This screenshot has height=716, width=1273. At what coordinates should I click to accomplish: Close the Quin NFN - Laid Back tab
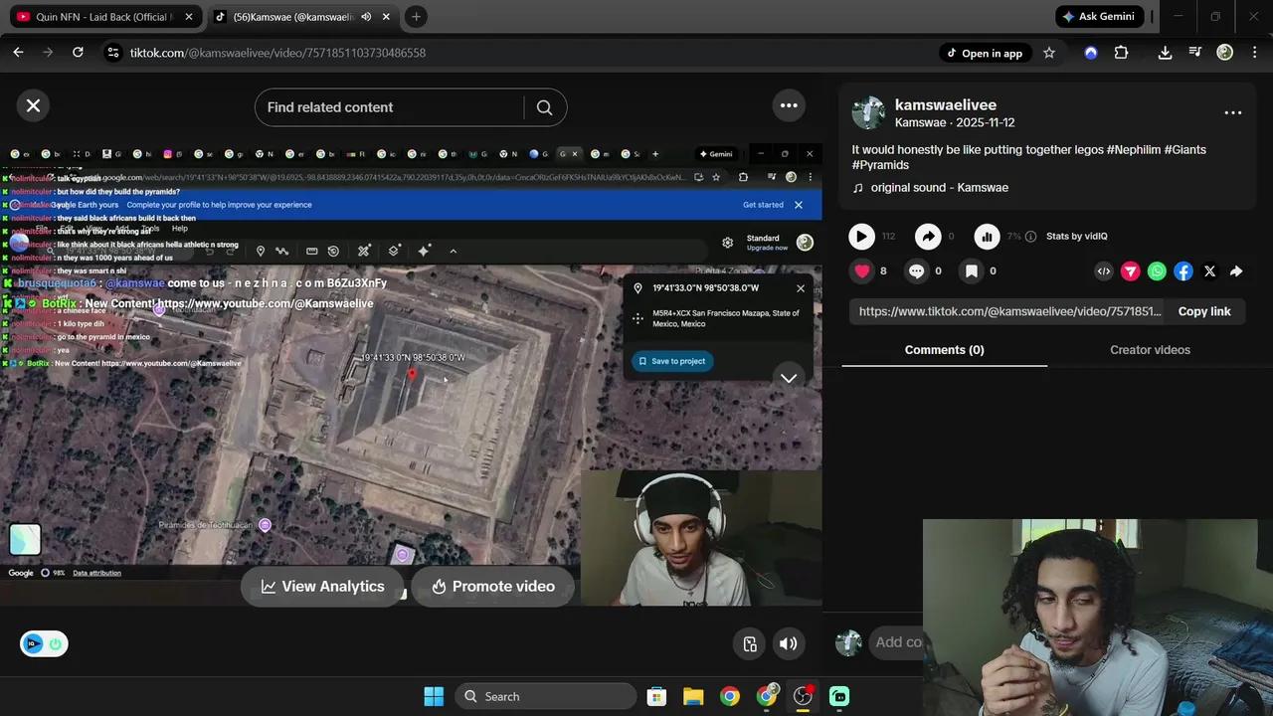click(189, 17)
